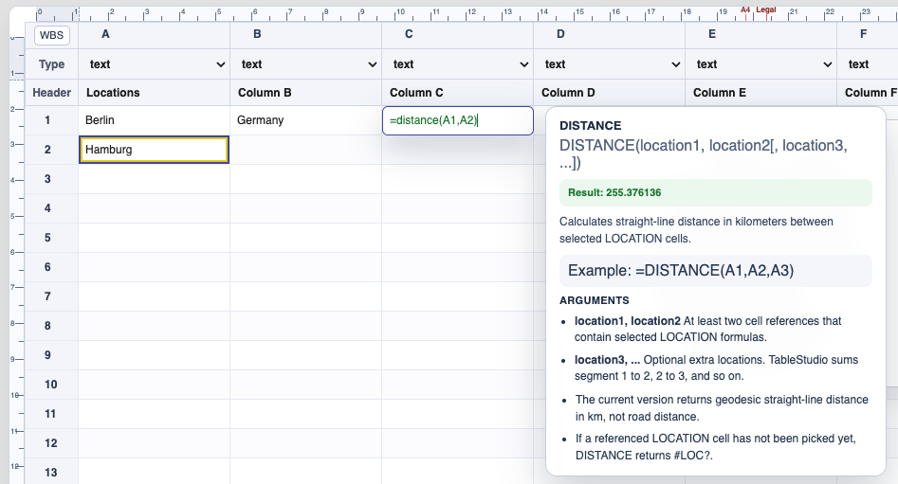Screen dimensions: 898x484
Task: Open column D type dropdown
Action: pos(610,64)
